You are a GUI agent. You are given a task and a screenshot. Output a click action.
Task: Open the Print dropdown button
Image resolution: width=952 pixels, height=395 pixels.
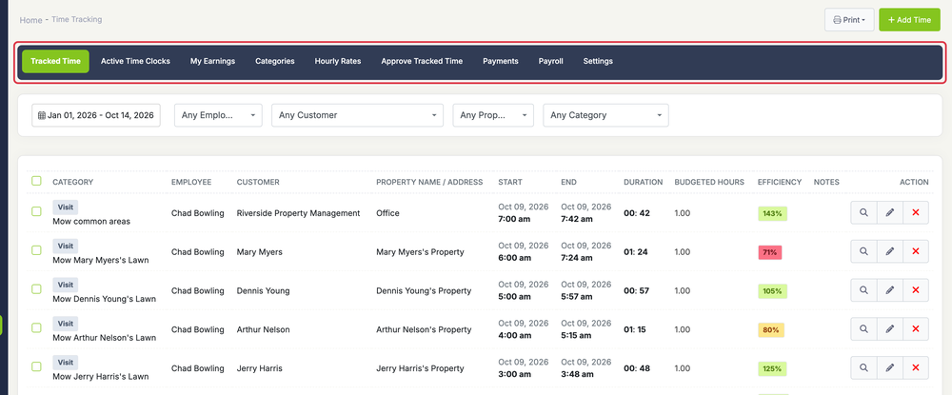coord(849,20)
